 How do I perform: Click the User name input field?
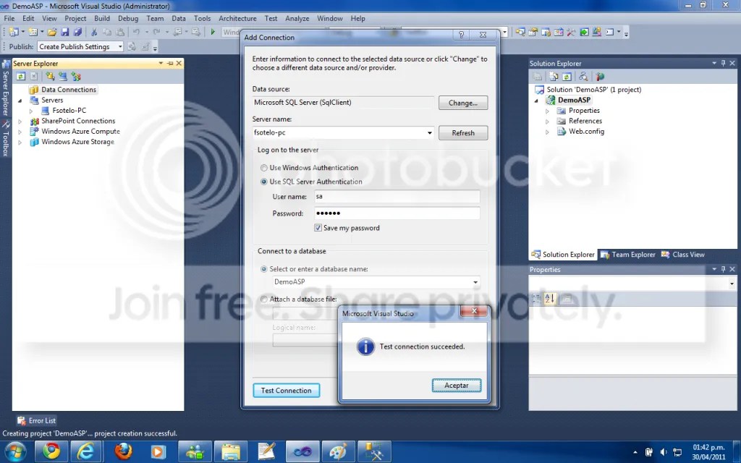tap(397, 197)
